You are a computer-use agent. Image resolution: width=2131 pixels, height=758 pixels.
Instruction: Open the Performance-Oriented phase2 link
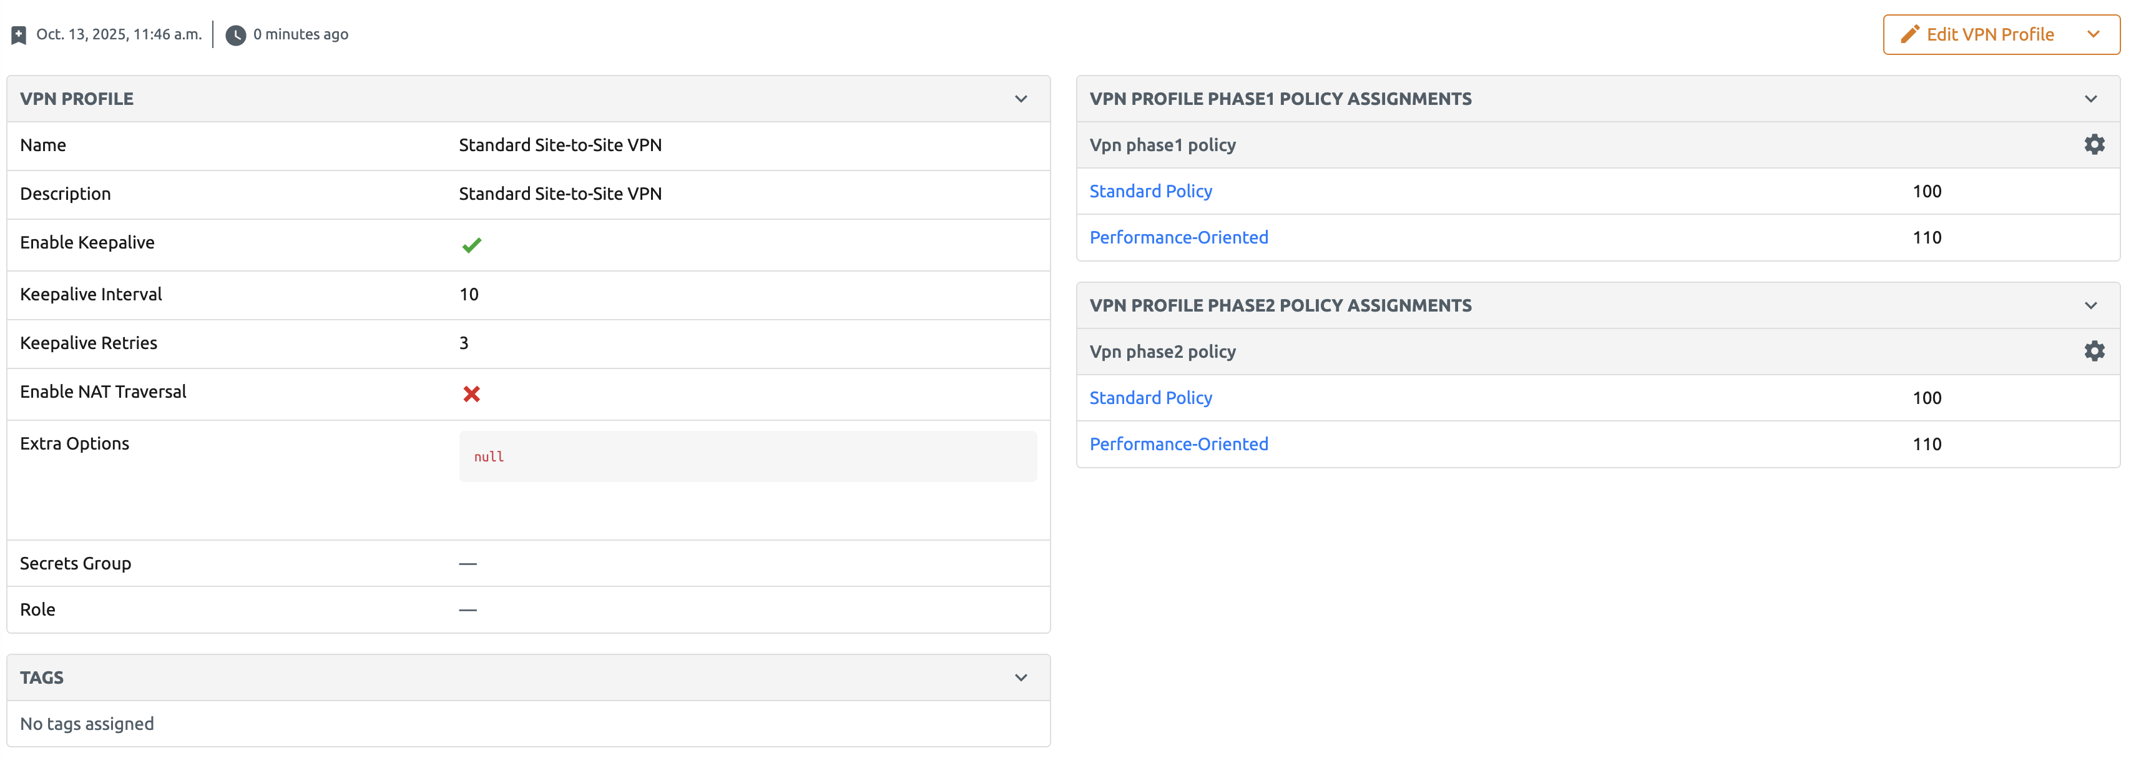click(1179, 445)
